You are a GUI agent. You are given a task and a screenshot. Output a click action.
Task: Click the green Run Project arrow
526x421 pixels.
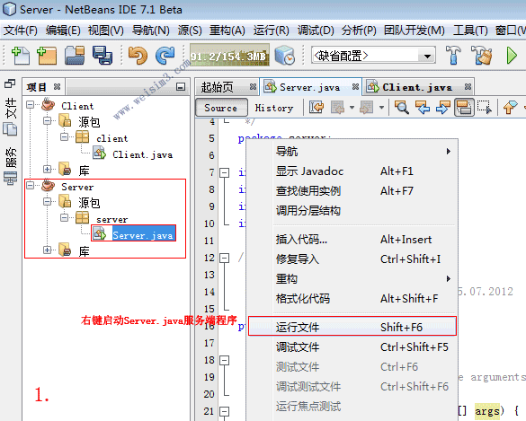point(512,56)
